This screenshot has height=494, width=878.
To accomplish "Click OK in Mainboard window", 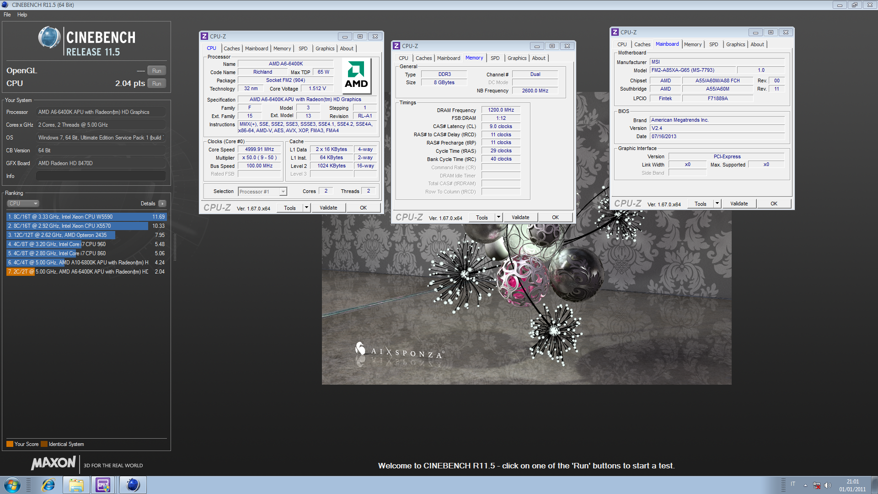I will point(774,204).
